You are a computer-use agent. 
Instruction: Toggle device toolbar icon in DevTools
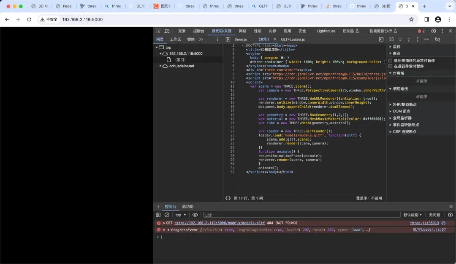[x=167, y=31]
